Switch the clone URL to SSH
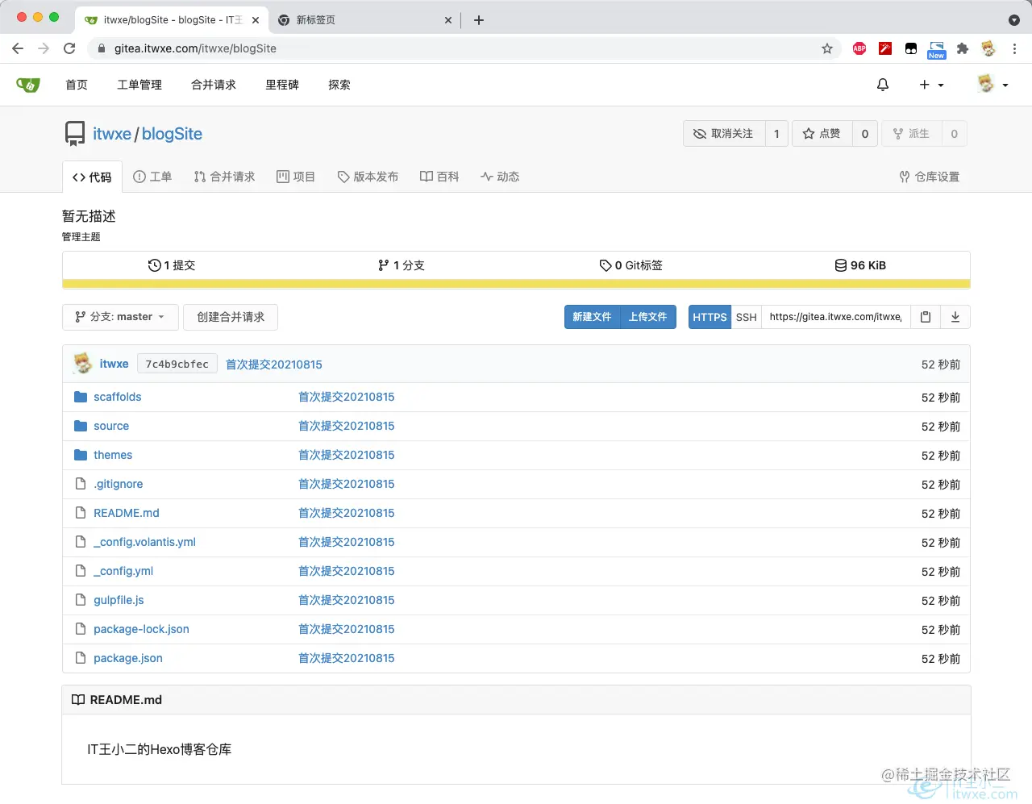1032x804 pixels. point(746,316)
